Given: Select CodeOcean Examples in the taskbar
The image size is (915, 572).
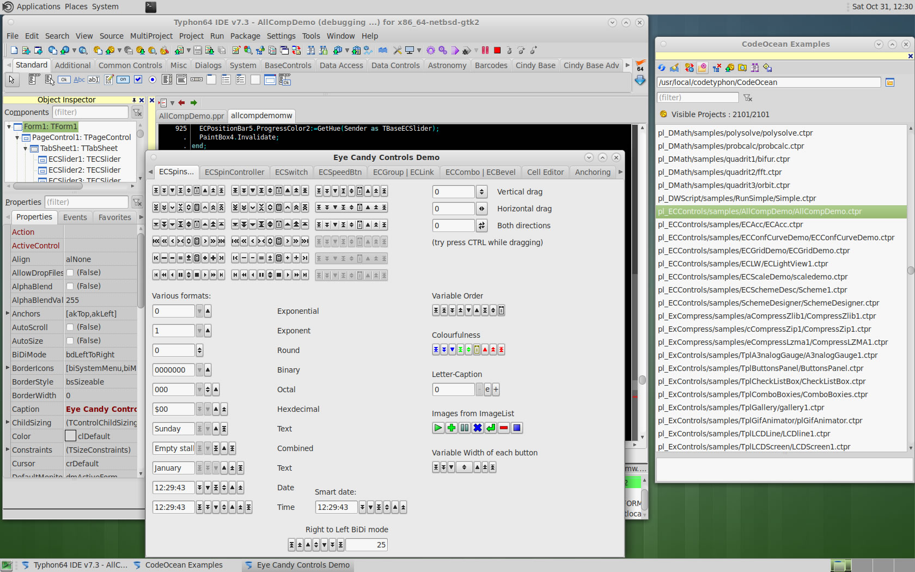Looking at the screenshot, I should click(178, 565).
